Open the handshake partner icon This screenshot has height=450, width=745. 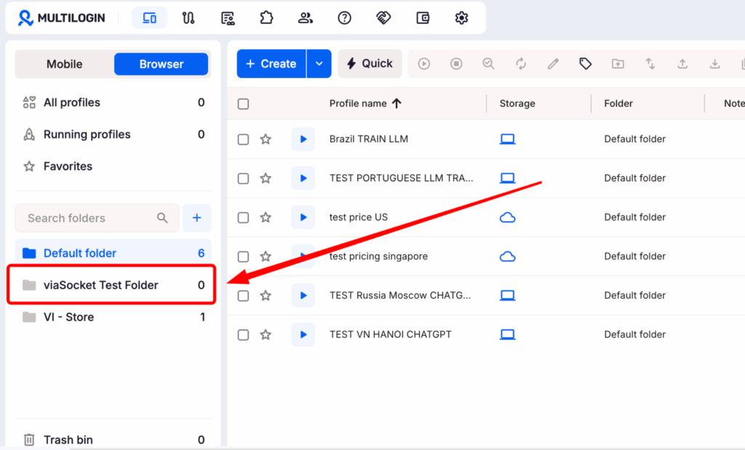pos(383,18)
